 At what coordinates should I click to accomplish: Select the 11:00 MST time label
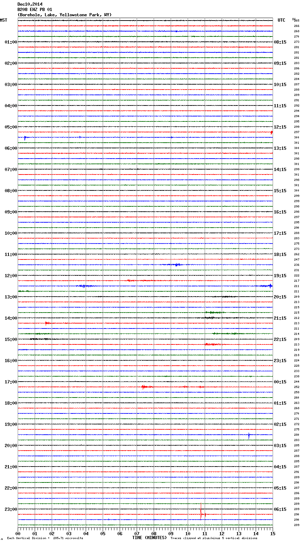pos(11,255)
